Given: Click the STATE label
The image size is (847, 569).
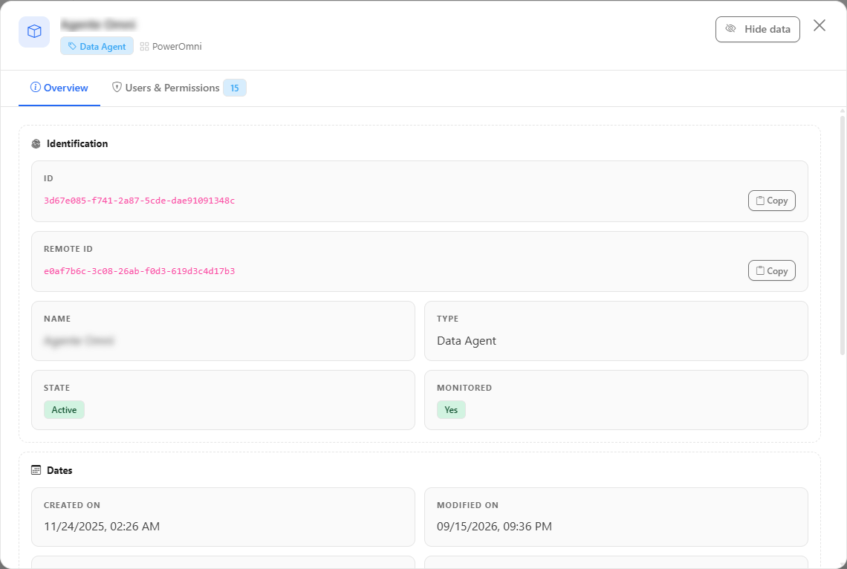Looking at the screenshot, I should [x=56, y=388].
